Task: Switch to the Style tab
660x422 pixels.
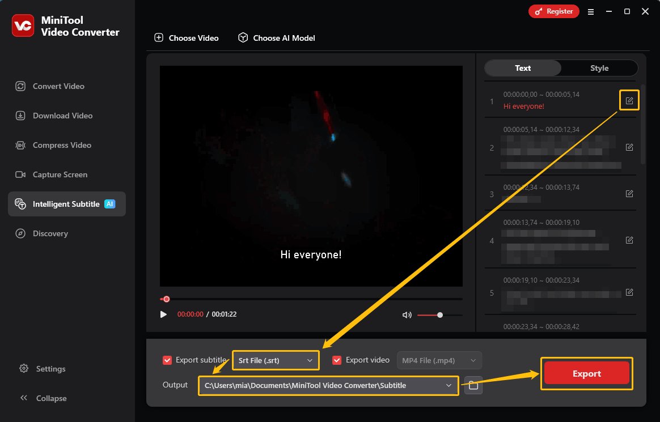Action: pyautogui.click(x=599, y=68)
